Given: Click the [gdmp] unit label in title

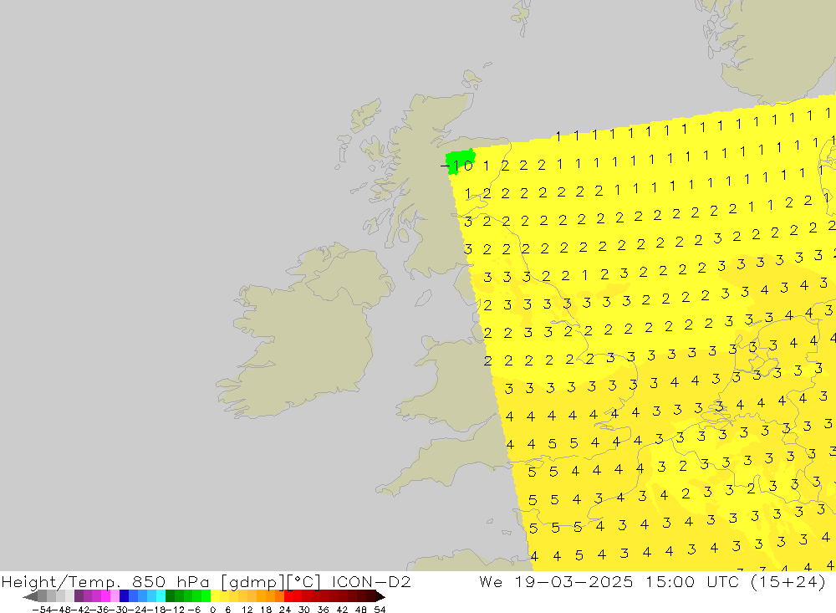Looking at the screenshot, I should pyautogui.click(x=252, y=581).
